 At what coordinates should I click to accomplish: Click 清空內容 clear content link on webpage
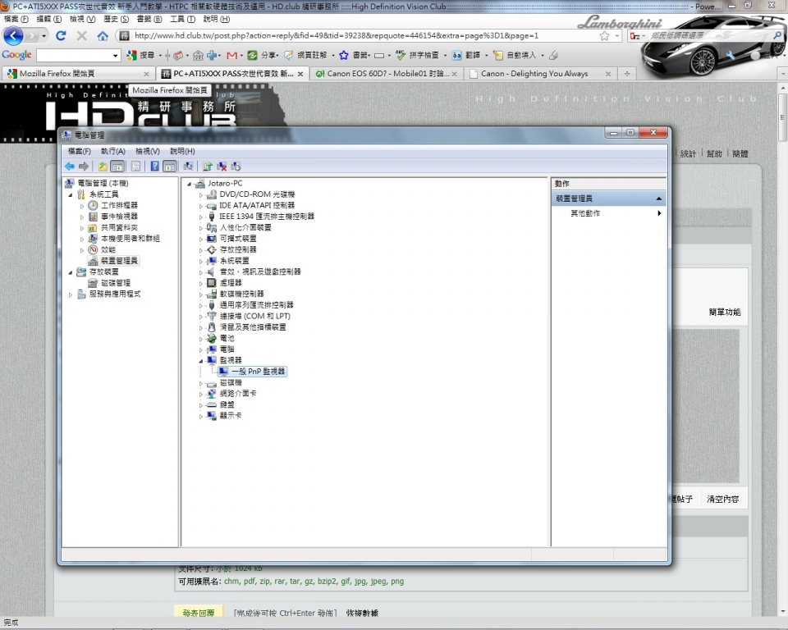tap(722, 499)
